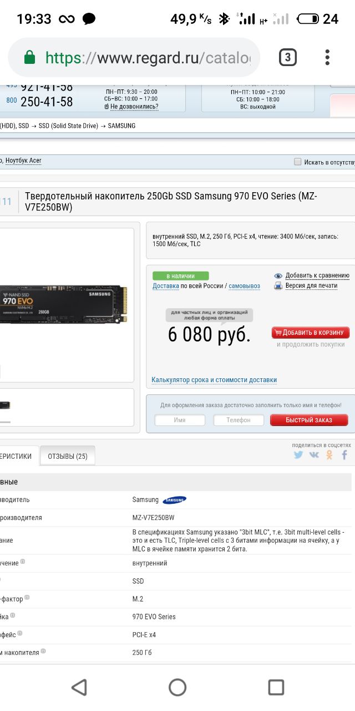355x711 pixels.
Task: Click the 'Имя' name input field
Action: tap(180, 420)
